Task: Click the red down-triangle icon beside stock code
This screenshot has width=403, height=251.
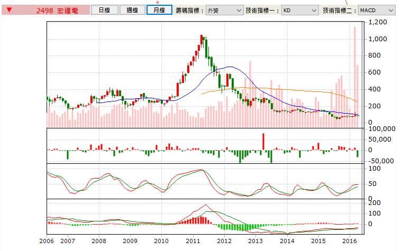Action: (8, 10)
